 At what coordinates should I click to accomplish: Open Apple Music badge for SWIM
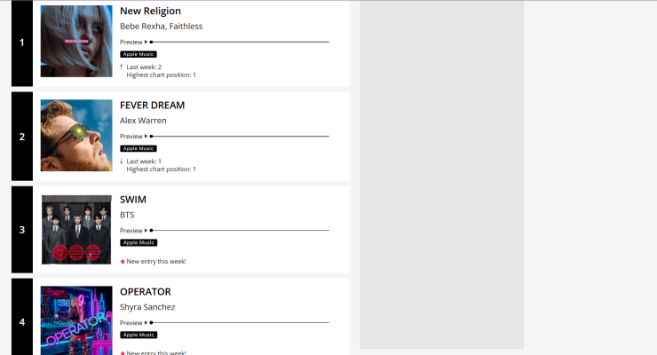(139, 242)
